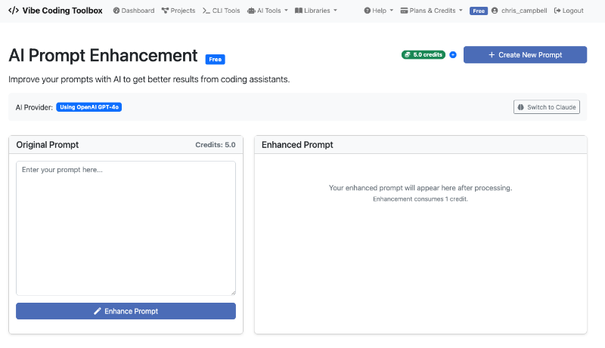Viewport: 605px width, 348px height.
Task: Open CLI Tools from the navbar
Action: tap(221, 11)
